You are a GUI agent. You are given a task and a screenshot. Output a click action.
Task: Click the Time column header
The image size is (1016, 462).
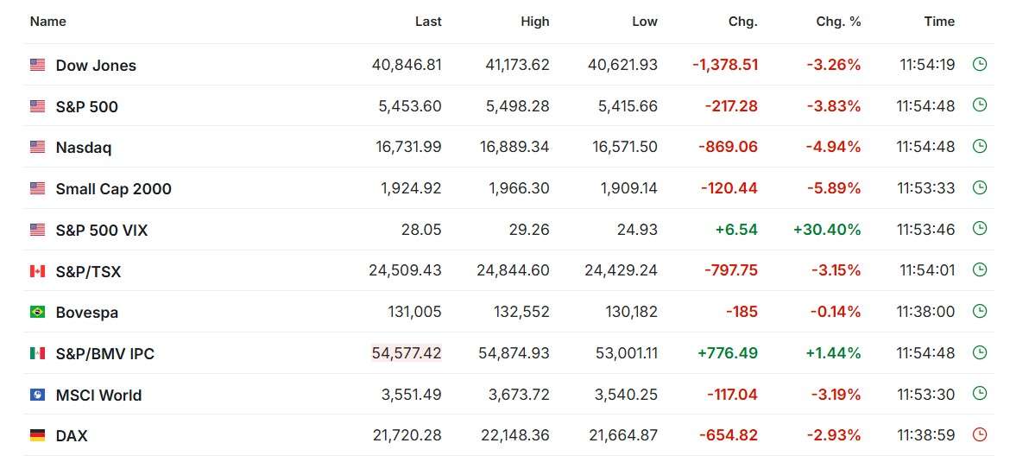[939, 22]
